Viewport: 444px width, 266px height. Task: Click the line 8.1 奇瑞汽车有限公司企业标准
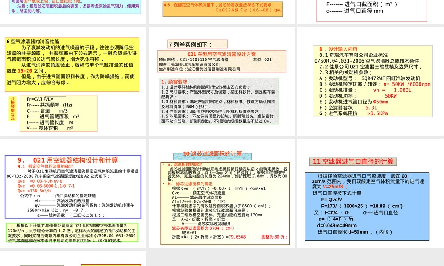[353, 55]
